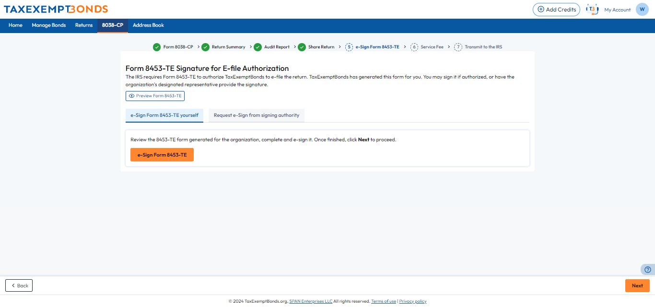Click the Return Summary green checkmark
Viewport: 655px width, 307px height.
point(205,47)
